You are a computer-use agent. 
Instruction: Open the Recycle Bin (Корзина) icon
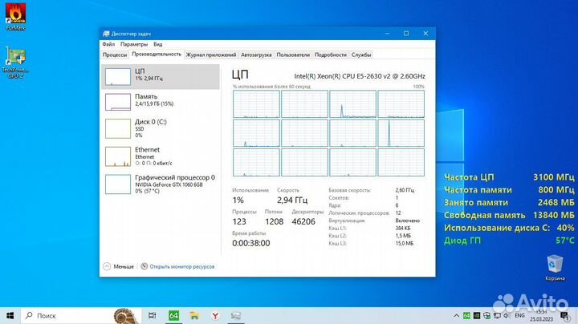[555, 268]
